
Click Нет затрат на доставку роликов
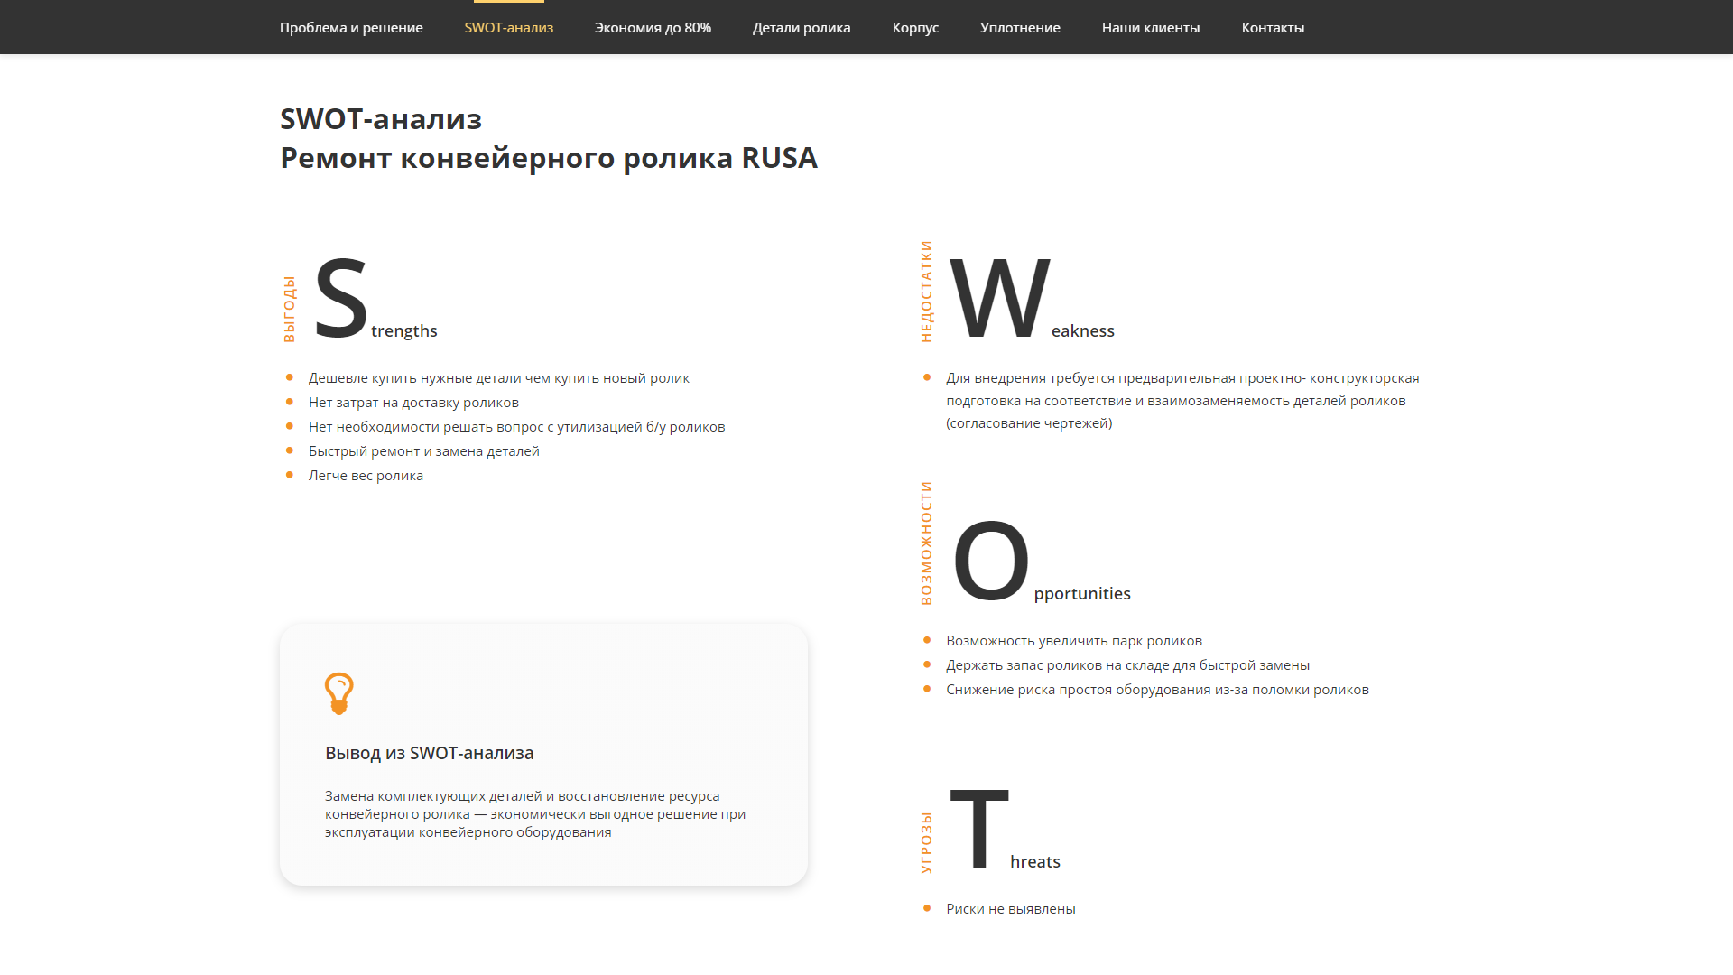pyautogui.click(x=413, y=403)
